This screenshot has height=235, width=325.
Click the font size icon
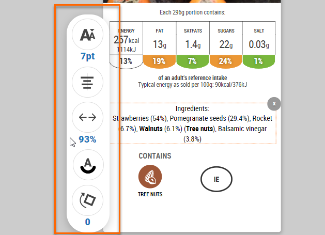tap(88, 35)
